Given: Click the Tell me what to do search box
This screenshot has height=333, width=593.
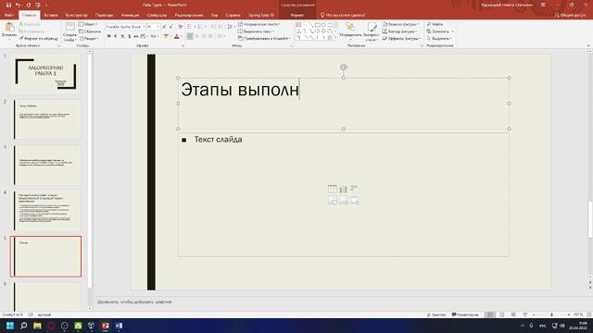Looking at the screenshot, I should click(x=343, y=15).
